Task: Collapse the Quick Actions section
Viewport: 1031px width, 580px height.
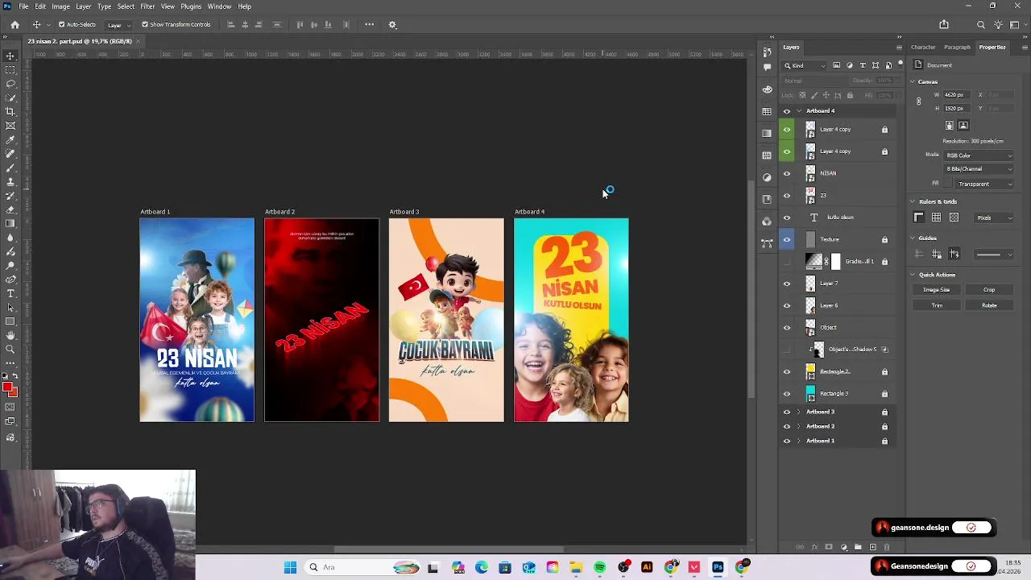Action: click(913, 275)
